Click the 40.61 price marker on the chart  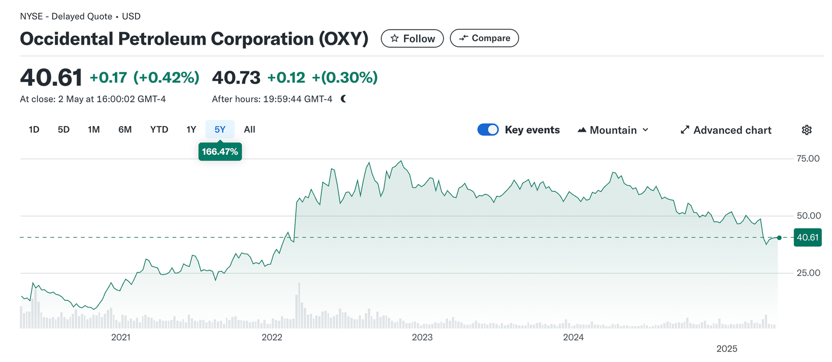[807, 237]
